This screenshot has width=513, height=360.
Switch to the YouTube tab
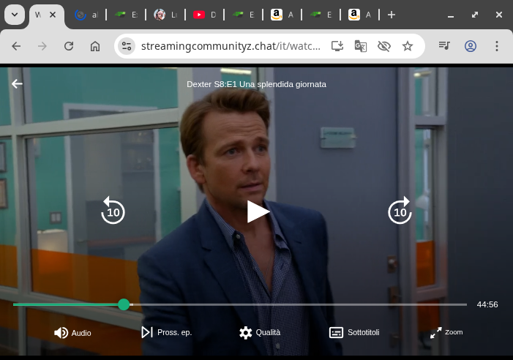pos(204,15)
